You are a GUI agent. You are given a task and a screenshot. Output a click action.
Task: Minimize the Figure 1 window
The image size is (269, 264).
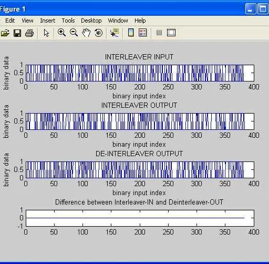[251, 9]
